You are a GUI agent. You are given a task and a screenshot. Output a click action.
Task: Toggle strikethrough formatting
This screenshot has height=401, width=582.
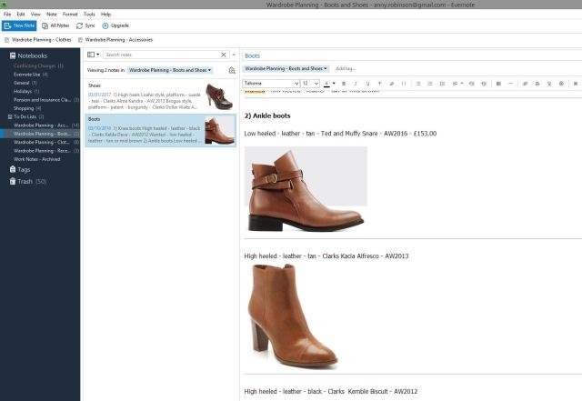tap(379, 84)
